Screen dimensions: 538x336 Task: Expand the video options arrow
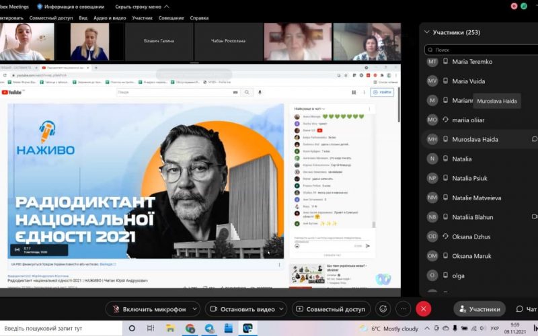pyautogui.click(x=282, y=309)
